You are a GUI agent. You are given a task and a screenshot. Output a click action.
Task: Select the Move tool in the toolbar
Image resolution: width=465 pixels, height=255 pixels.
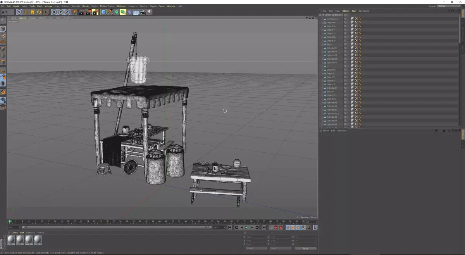(x=26, y=12)
